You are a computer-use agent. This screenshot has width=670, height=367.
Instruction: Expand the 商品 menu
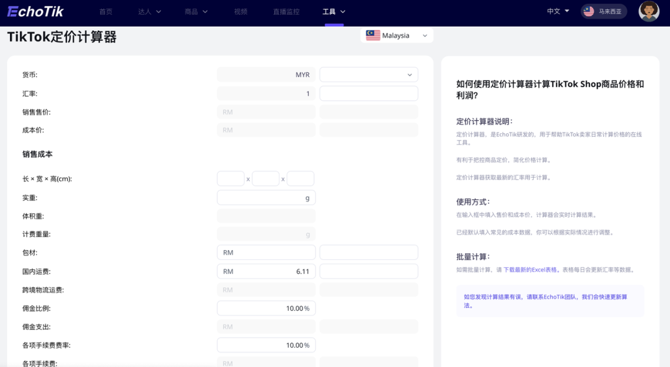[x=195, y=12]
